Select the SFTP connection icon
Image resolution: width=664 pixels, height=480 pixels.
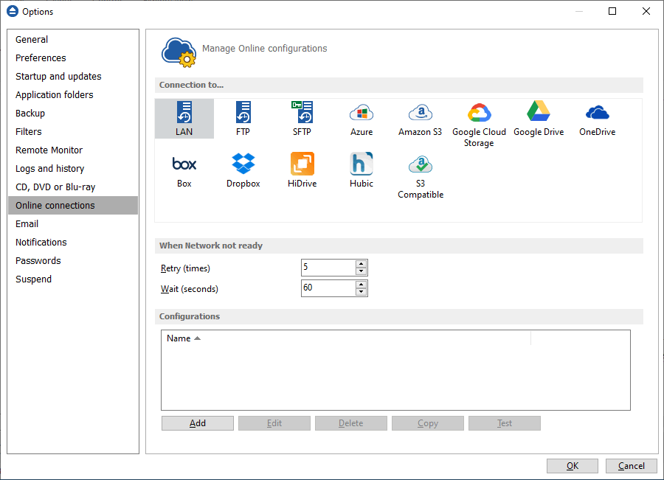(x=302, y=119)
